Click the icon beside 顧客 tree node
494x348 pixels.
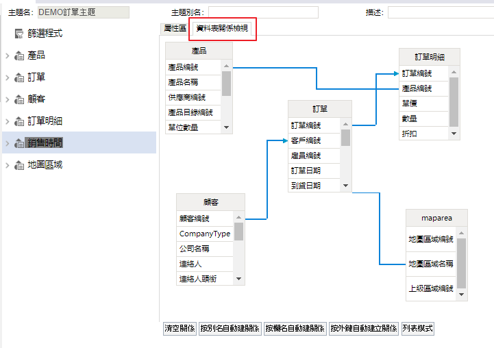(x=19, y=99)
